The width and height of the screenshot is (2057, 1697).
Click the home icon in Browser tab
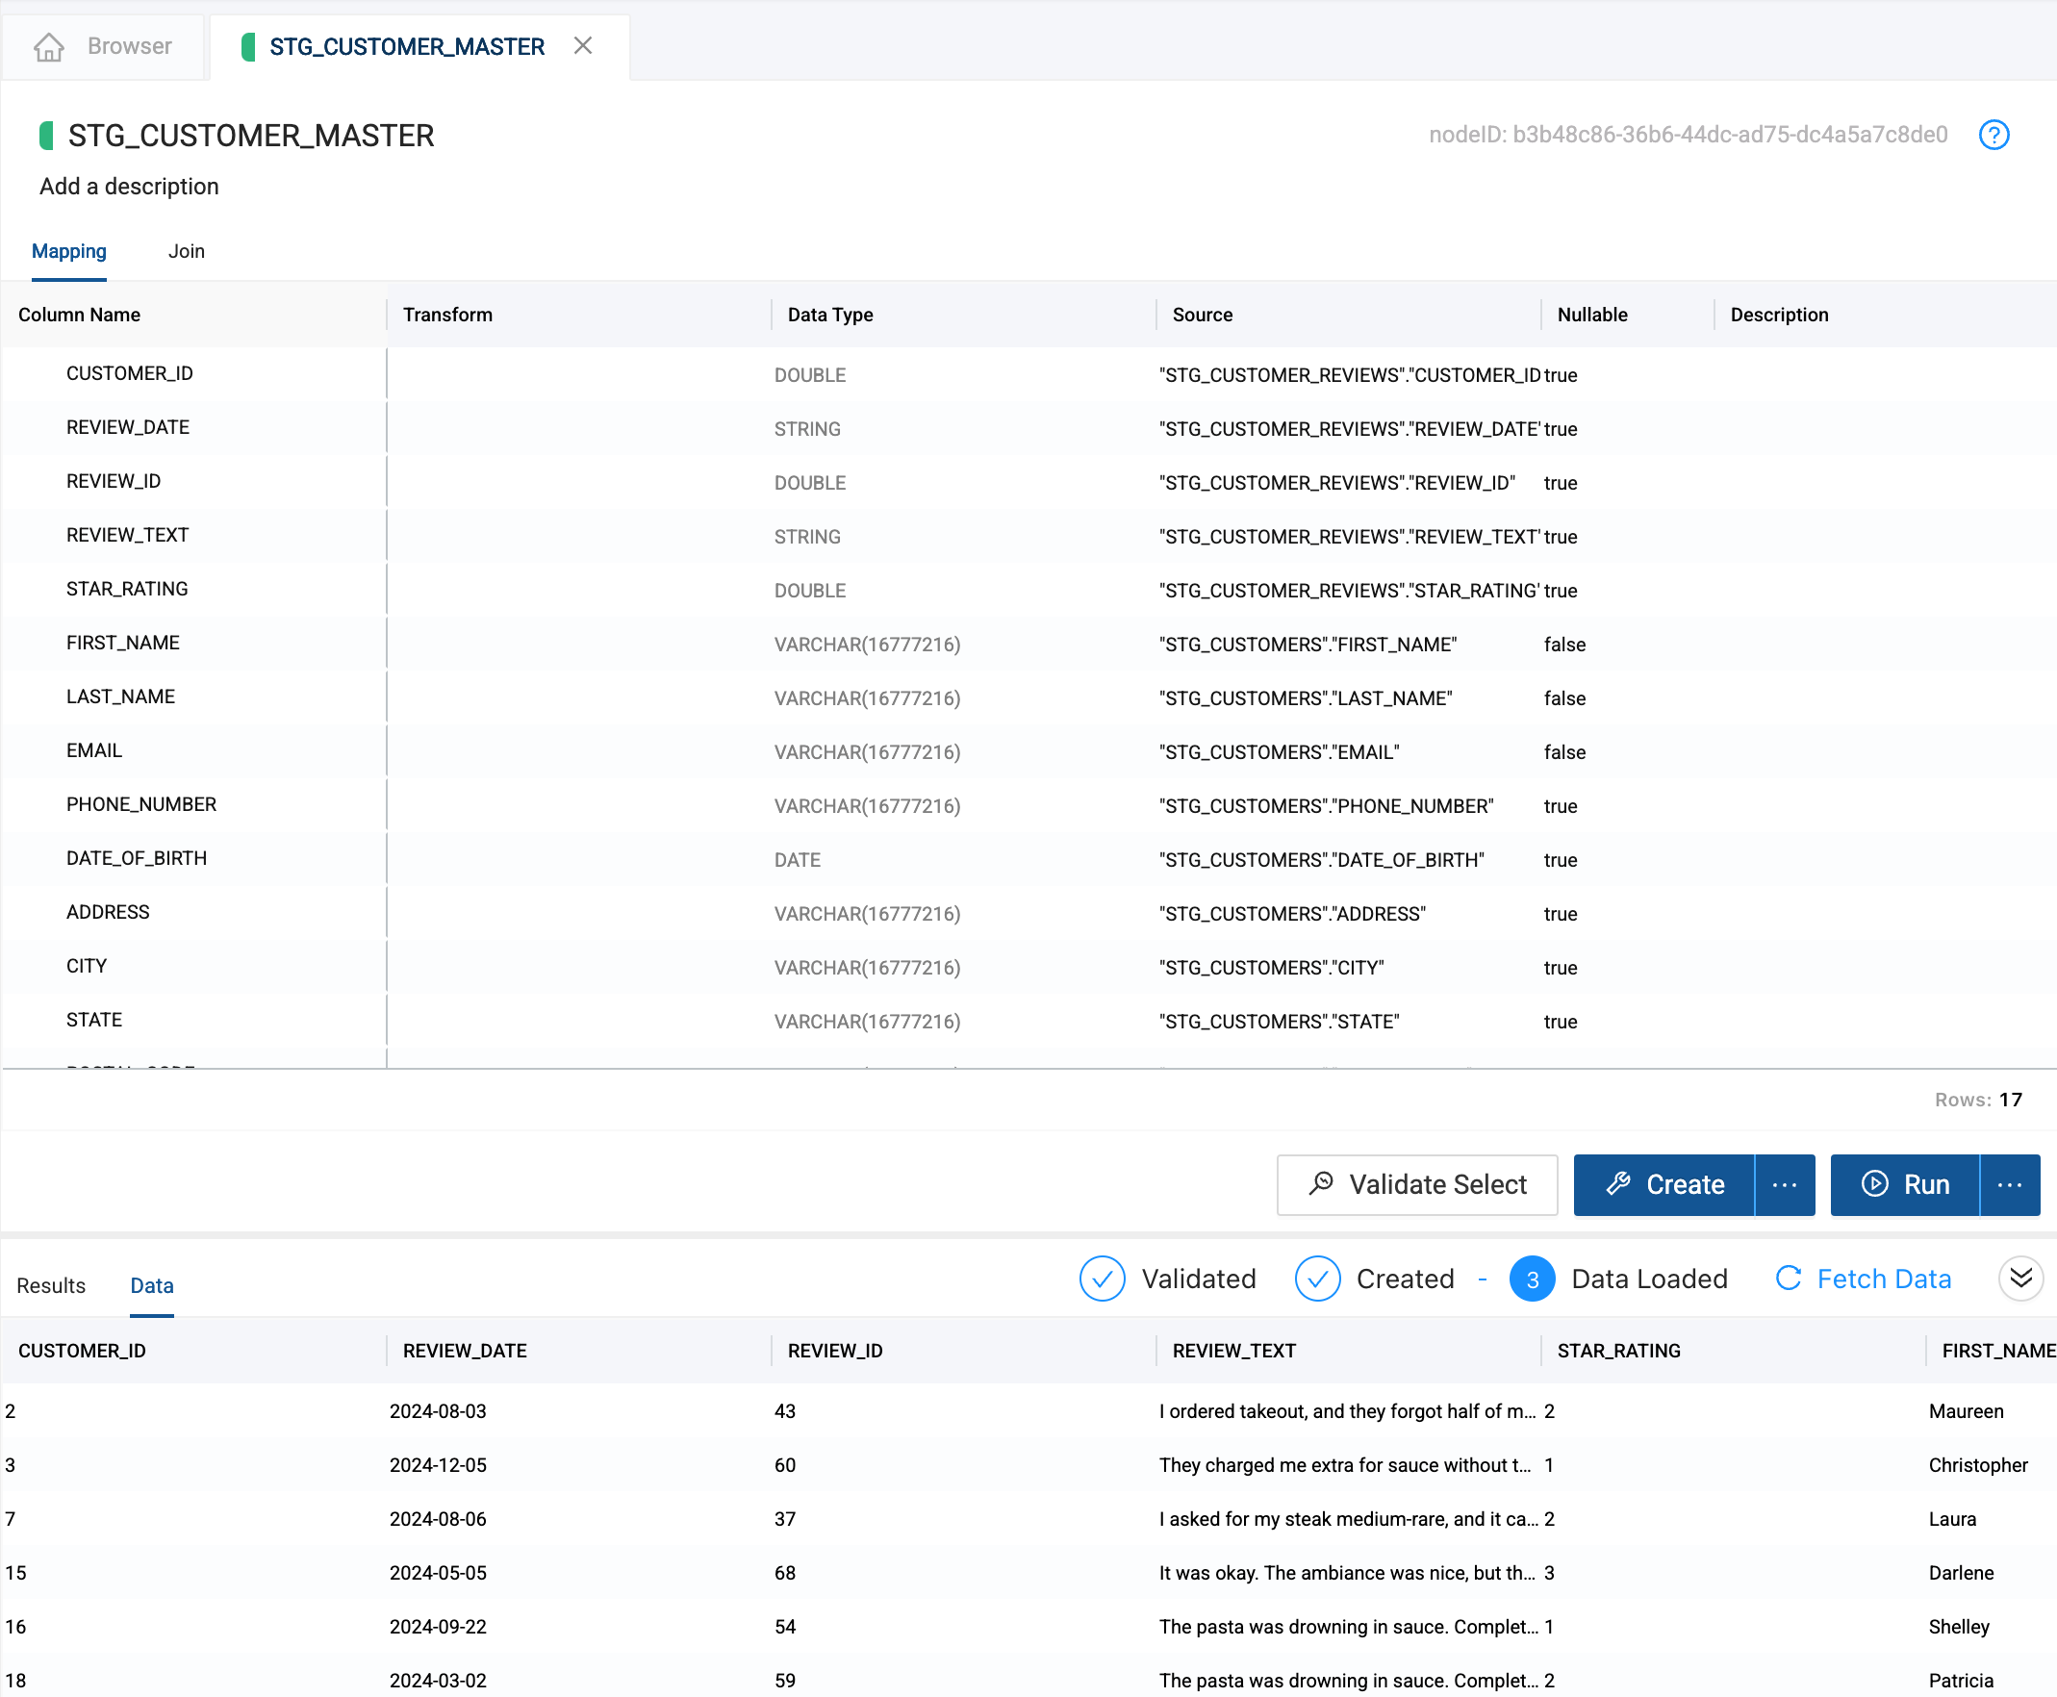49,46
